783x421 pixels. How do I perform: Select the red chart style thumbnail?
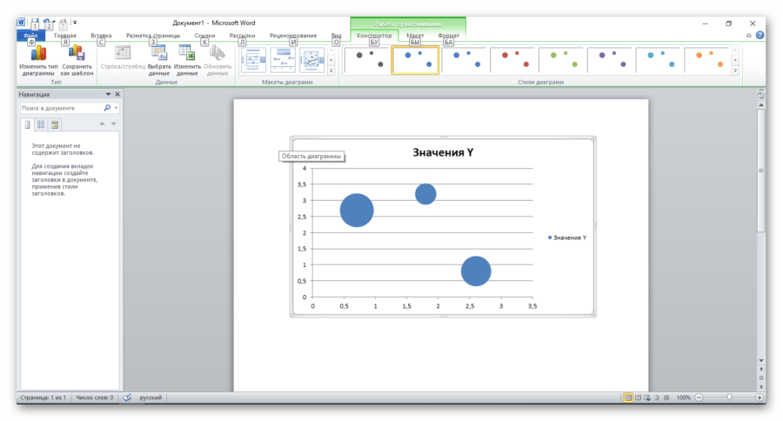point(512,59)
